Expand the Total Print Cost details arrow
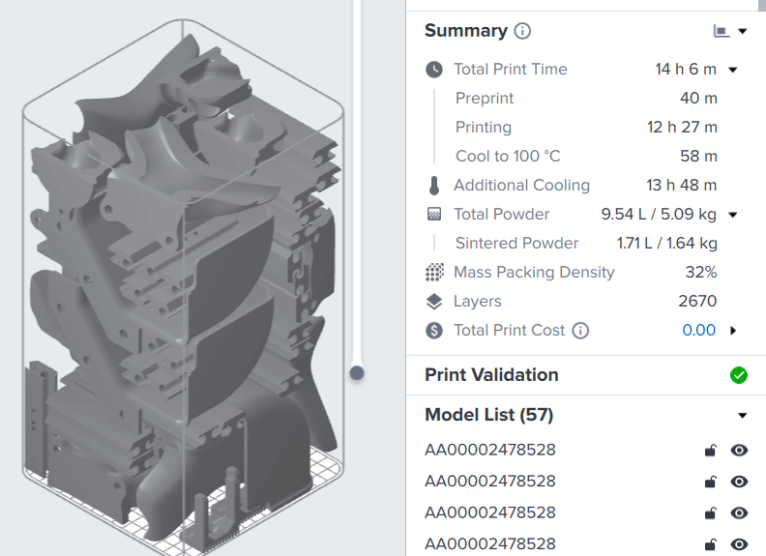 coord(733,331)
